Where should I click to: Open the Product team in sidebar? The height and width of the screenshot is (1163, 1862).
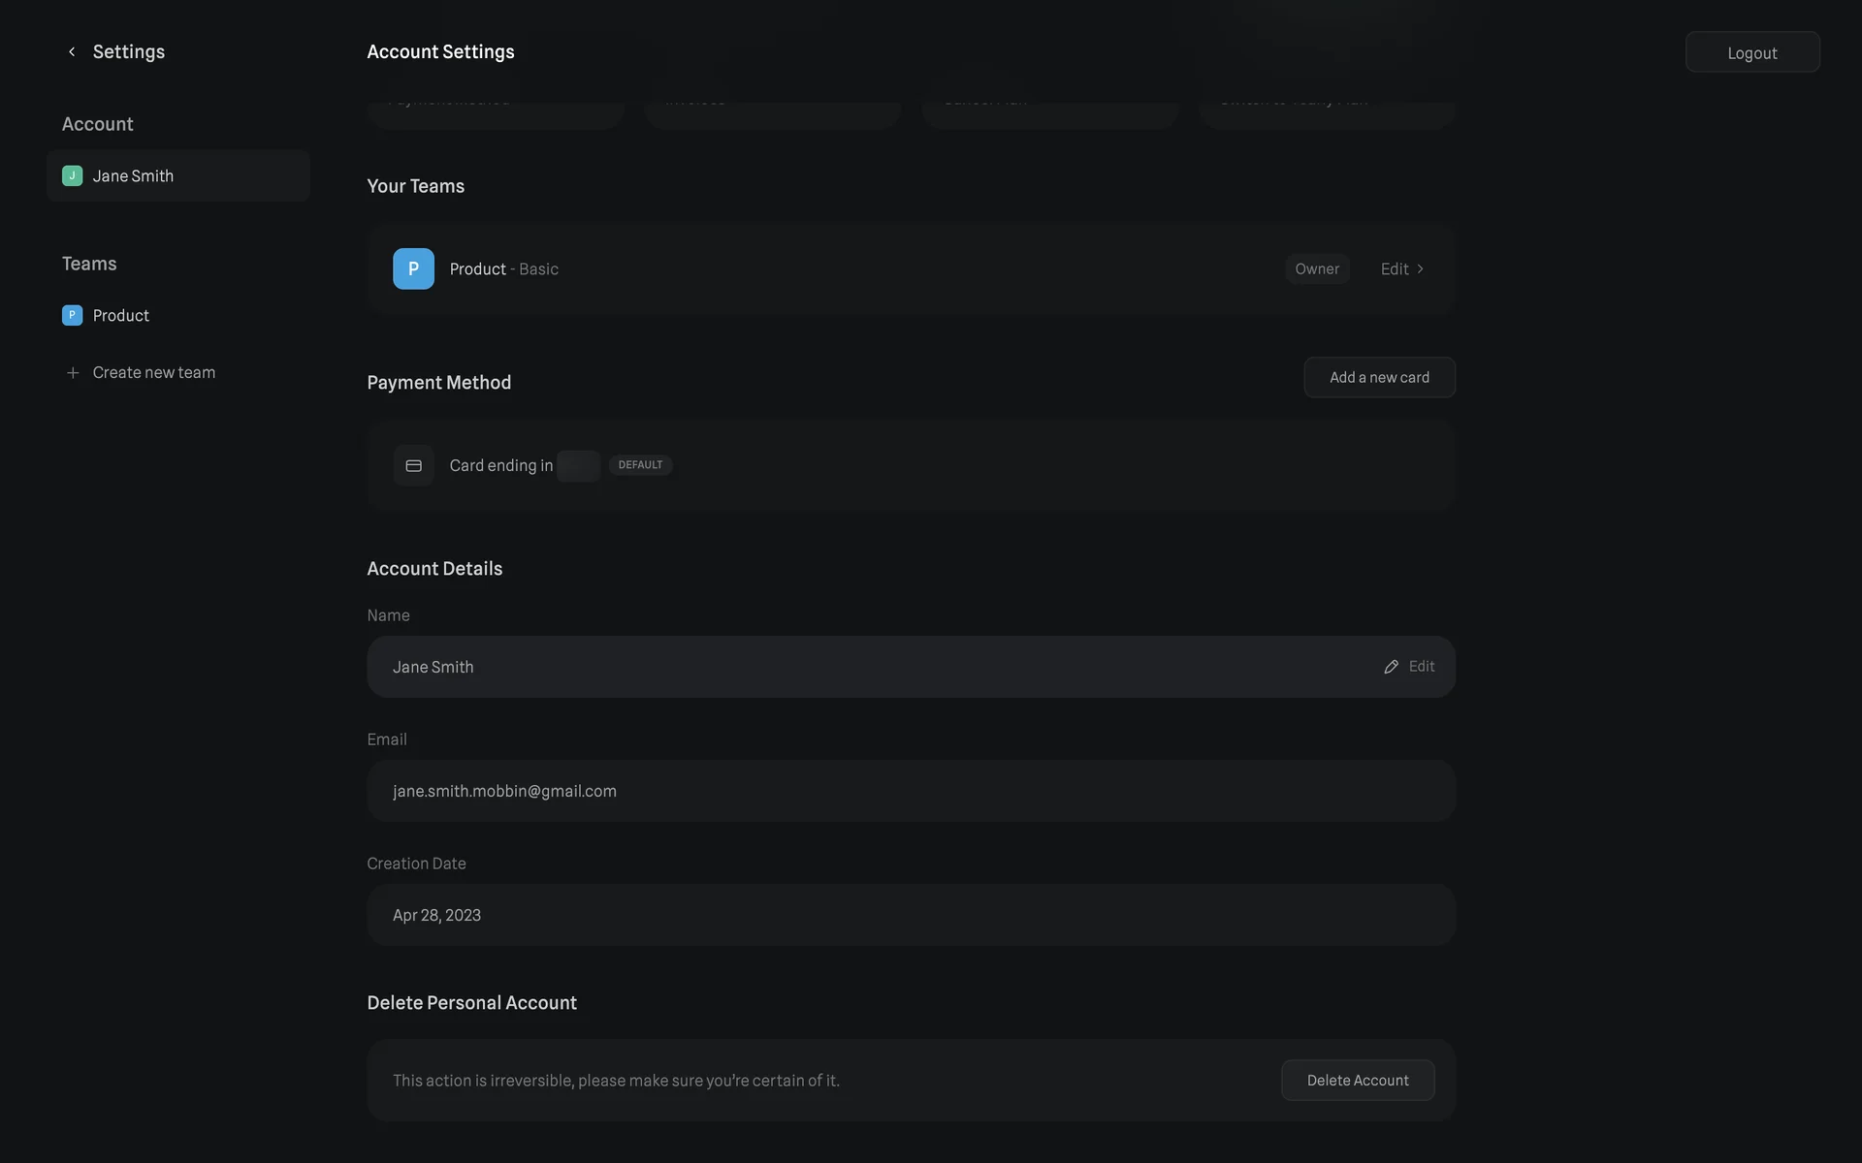click(x=121, y=316)
